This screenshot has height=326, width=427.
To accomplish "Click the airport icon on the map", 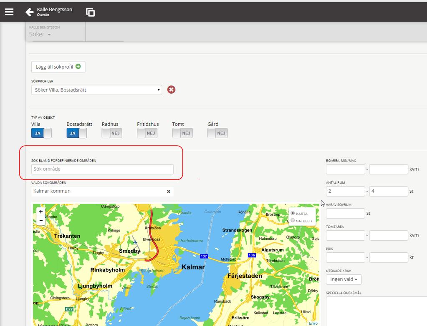I will (135, 242).
